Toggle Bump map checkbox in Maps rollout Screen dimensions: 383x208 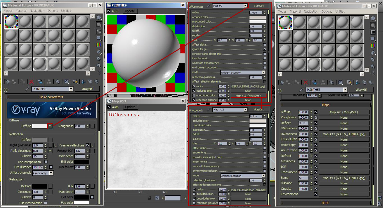[x=316, y=178]
